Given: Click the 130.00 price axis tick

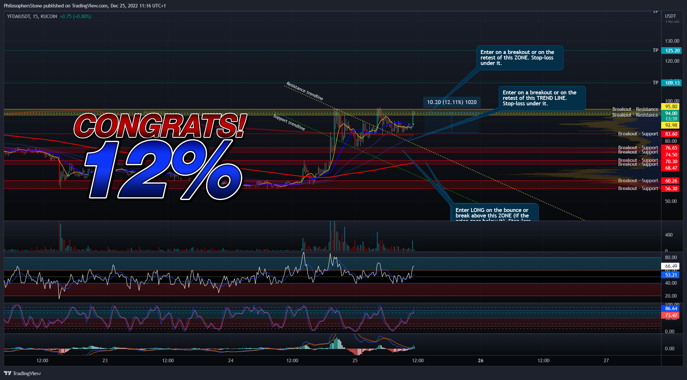Looking at the screenshot, I should 672,41.
